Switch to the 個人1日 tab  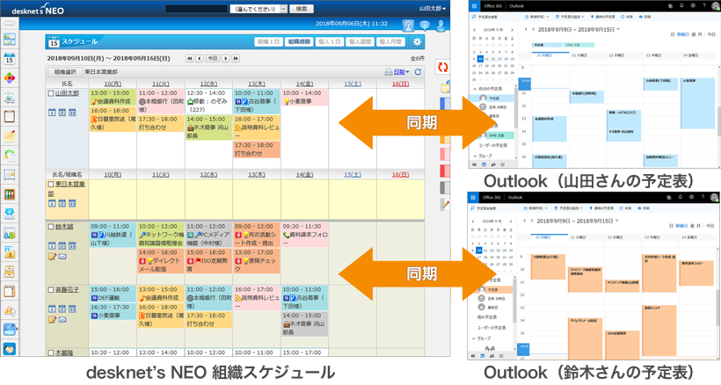coord(329,42)
